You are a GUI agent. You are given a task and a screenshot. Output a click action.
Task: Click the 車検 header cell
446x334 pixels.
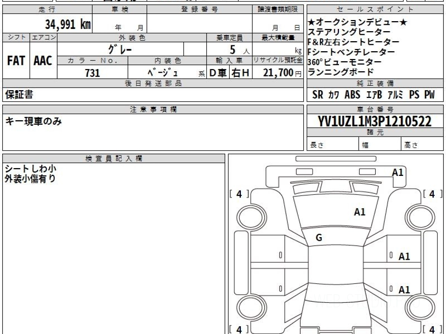(120, 10)
